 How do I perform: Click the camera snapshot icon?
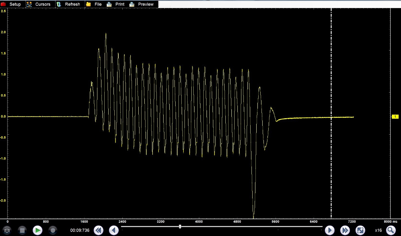(7, 230)
